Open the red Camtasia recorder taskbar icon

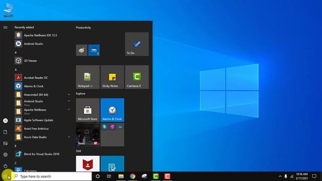168,176
